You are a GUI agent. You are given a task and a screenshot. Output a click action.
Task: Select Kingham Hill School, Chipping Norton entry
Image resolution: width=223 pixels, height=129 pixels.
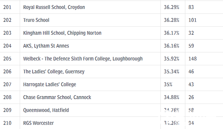click(62, 33)
